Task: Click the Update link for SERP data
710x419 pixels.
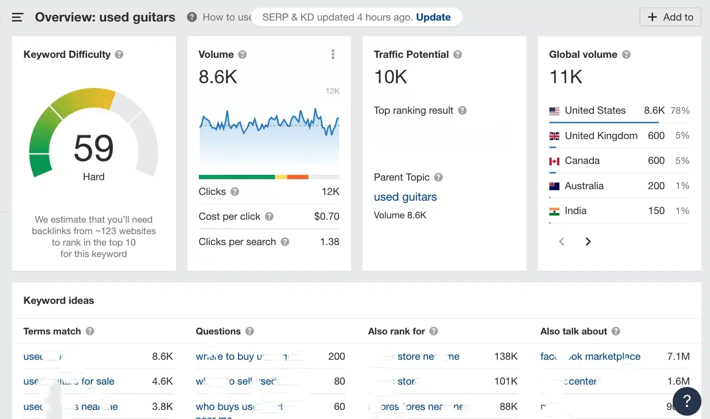Action: (433, 17)
